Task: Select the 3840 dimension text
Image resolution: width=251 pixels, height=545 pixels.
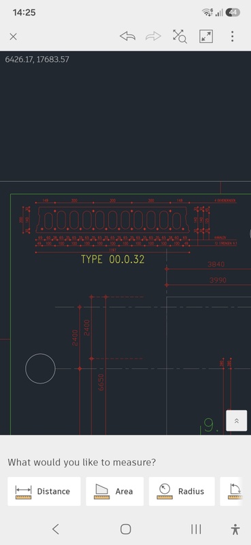Action: point(216,264)
